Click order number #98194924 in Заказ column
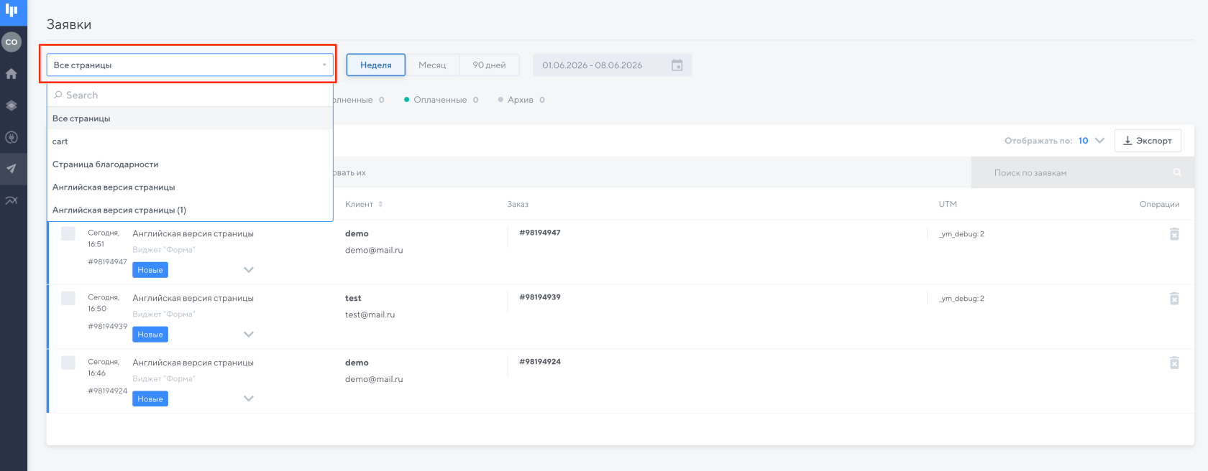1208x471 pixels. 540,362
